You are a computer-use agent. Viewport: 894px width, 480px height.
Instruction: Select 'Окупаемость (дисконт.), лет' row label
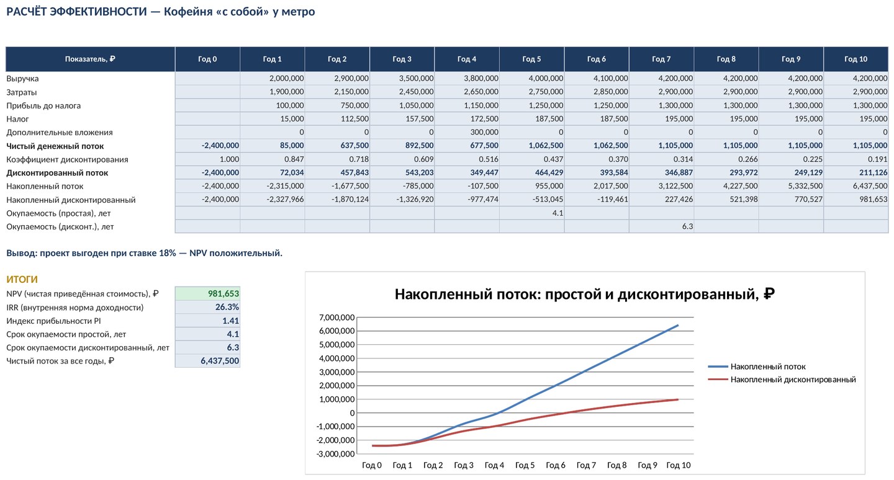[60, 227]
